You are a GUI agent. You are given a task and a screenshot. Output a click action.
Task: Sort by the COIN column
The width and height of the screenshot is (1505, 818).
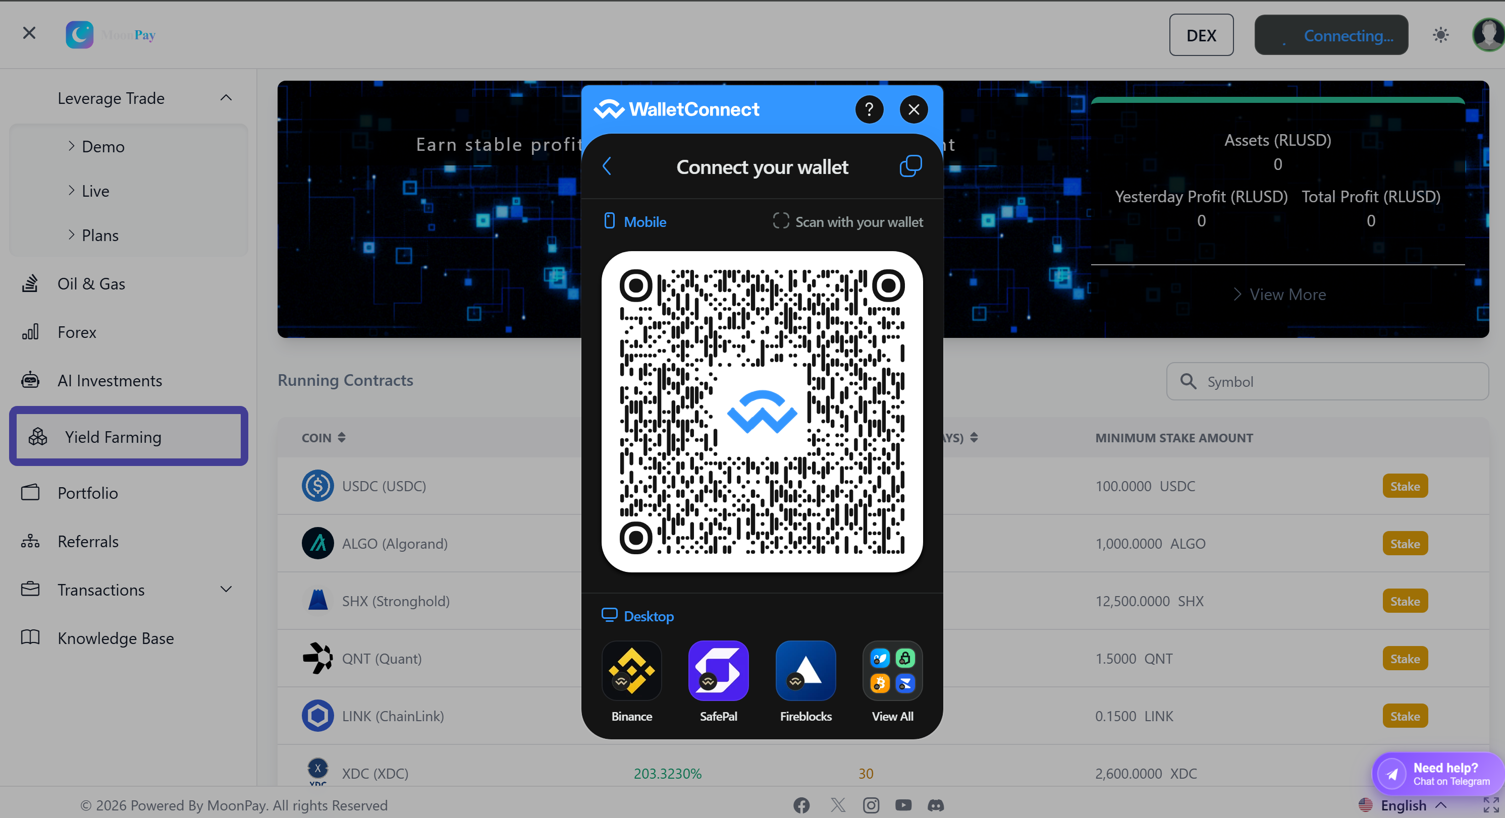point(324,437)
